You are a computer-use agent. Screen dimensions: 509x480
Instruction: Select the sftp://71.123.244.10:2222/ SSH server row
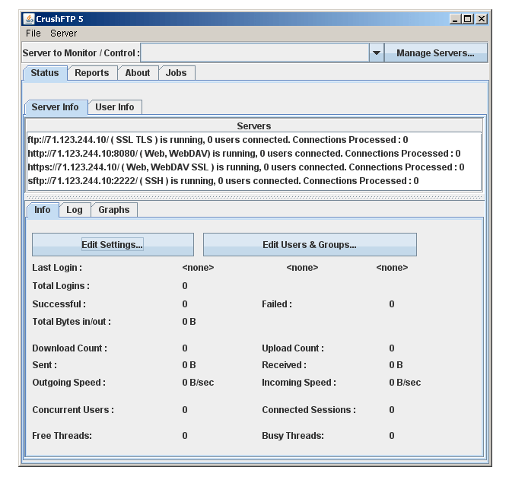point(254,181)
